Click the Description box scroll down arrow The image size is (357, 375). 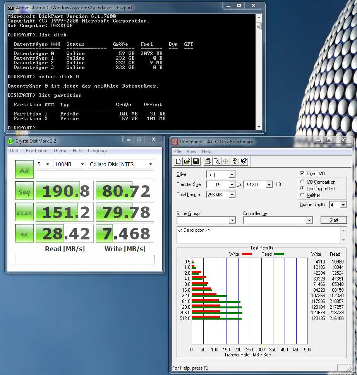pyautogui.click(x=343, y=240)
